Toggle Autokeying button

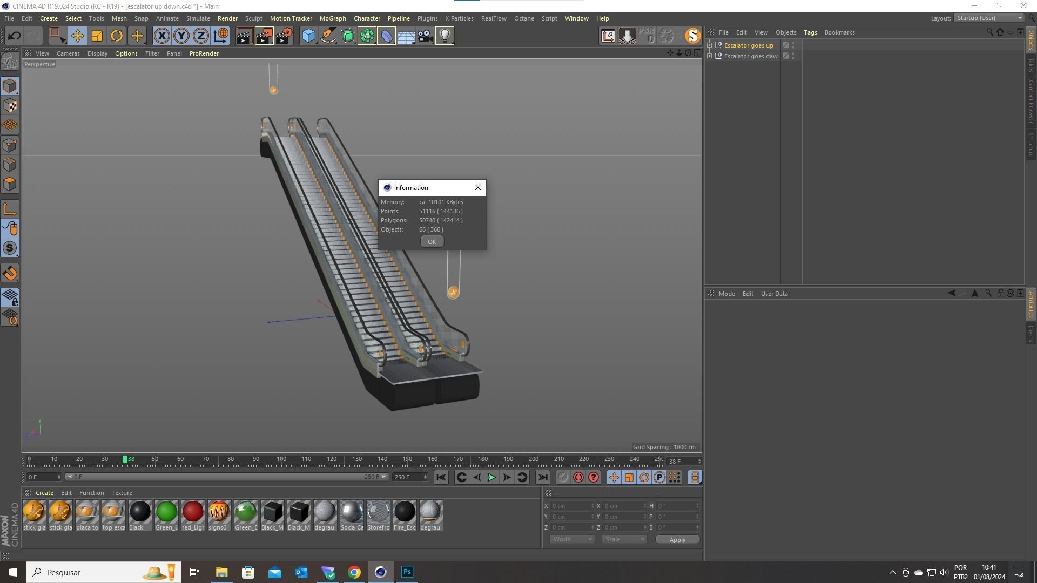pyautogui.click(x=578, y=478)
